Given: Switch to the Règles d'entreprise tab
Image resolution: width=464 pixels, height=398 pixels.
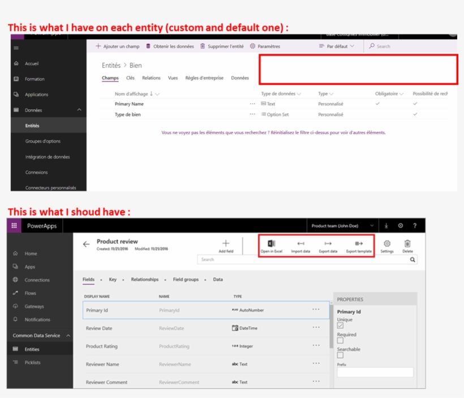Looking at the screenshot, I should coord(204,78).
